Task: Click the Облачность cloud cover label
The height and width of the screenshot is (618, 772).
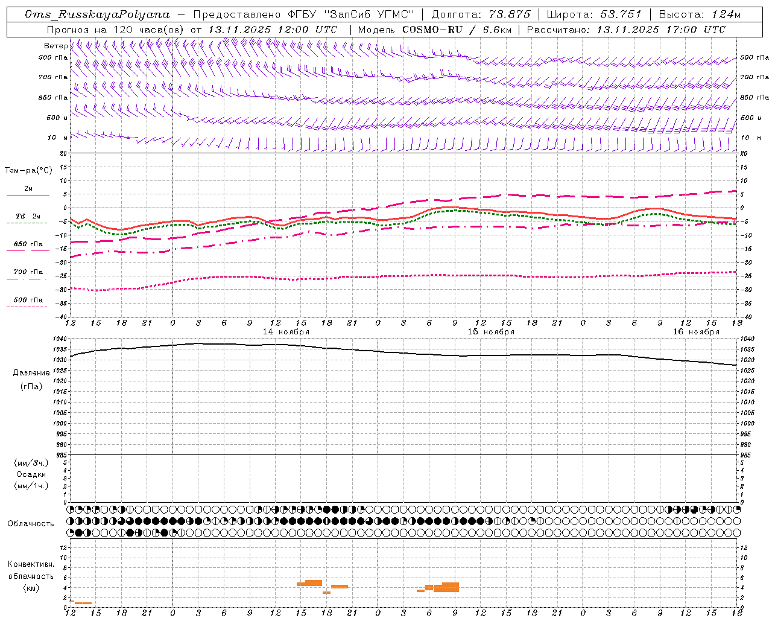Action: [x=31, y=524]
